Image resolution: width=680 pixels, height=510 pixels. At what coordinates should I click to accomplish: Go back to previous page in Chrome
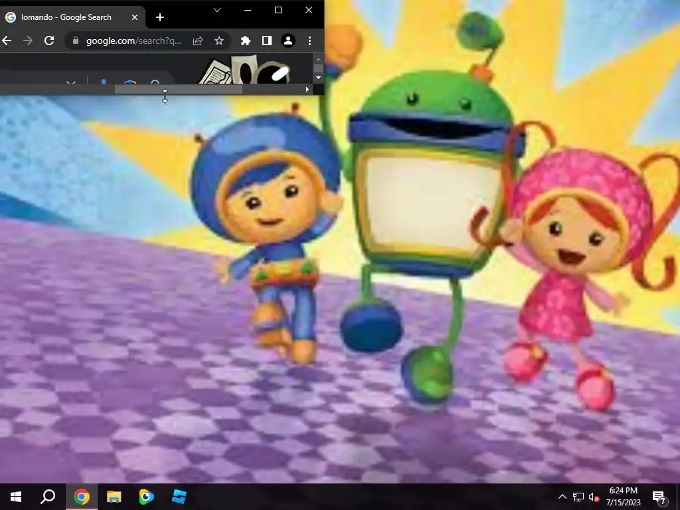7,41
